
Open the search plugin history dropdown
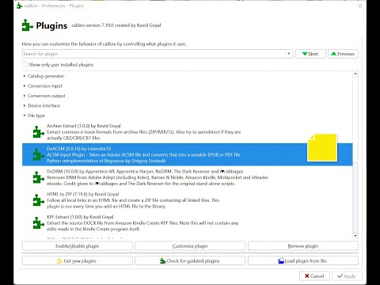coord(289,54)
